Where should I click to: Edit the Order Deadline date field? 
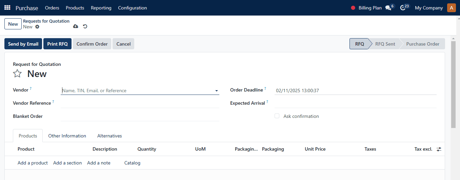pos(356,91)
